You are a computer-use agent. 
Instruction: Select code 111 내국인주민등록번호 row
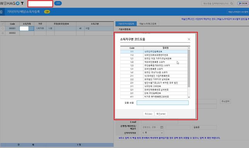[154, 52]
